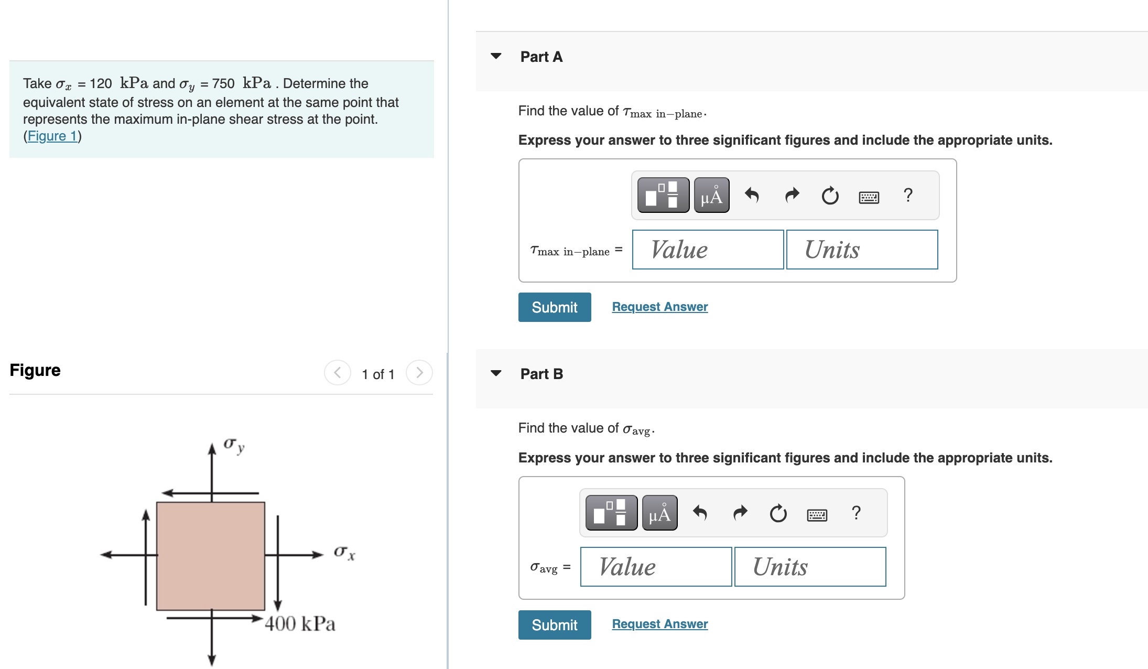The height and width of the screenshot is (669, 1148).
Task: Click the Value field for τmax in-plane
Action: 708,250
